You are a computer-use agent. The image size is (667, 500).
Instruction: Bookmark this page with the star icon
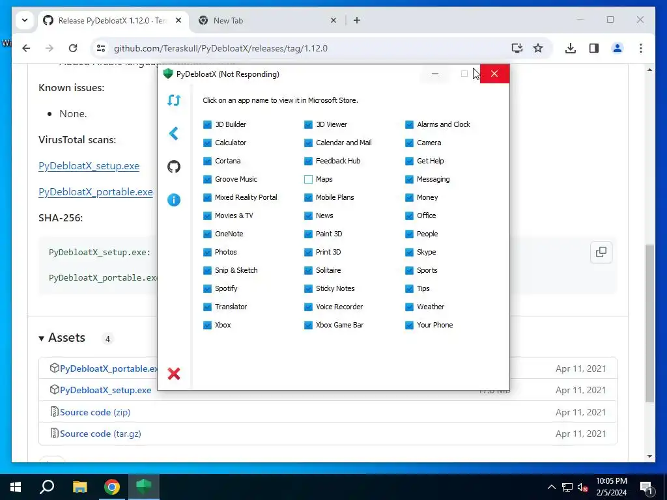(x=538, y=48)
